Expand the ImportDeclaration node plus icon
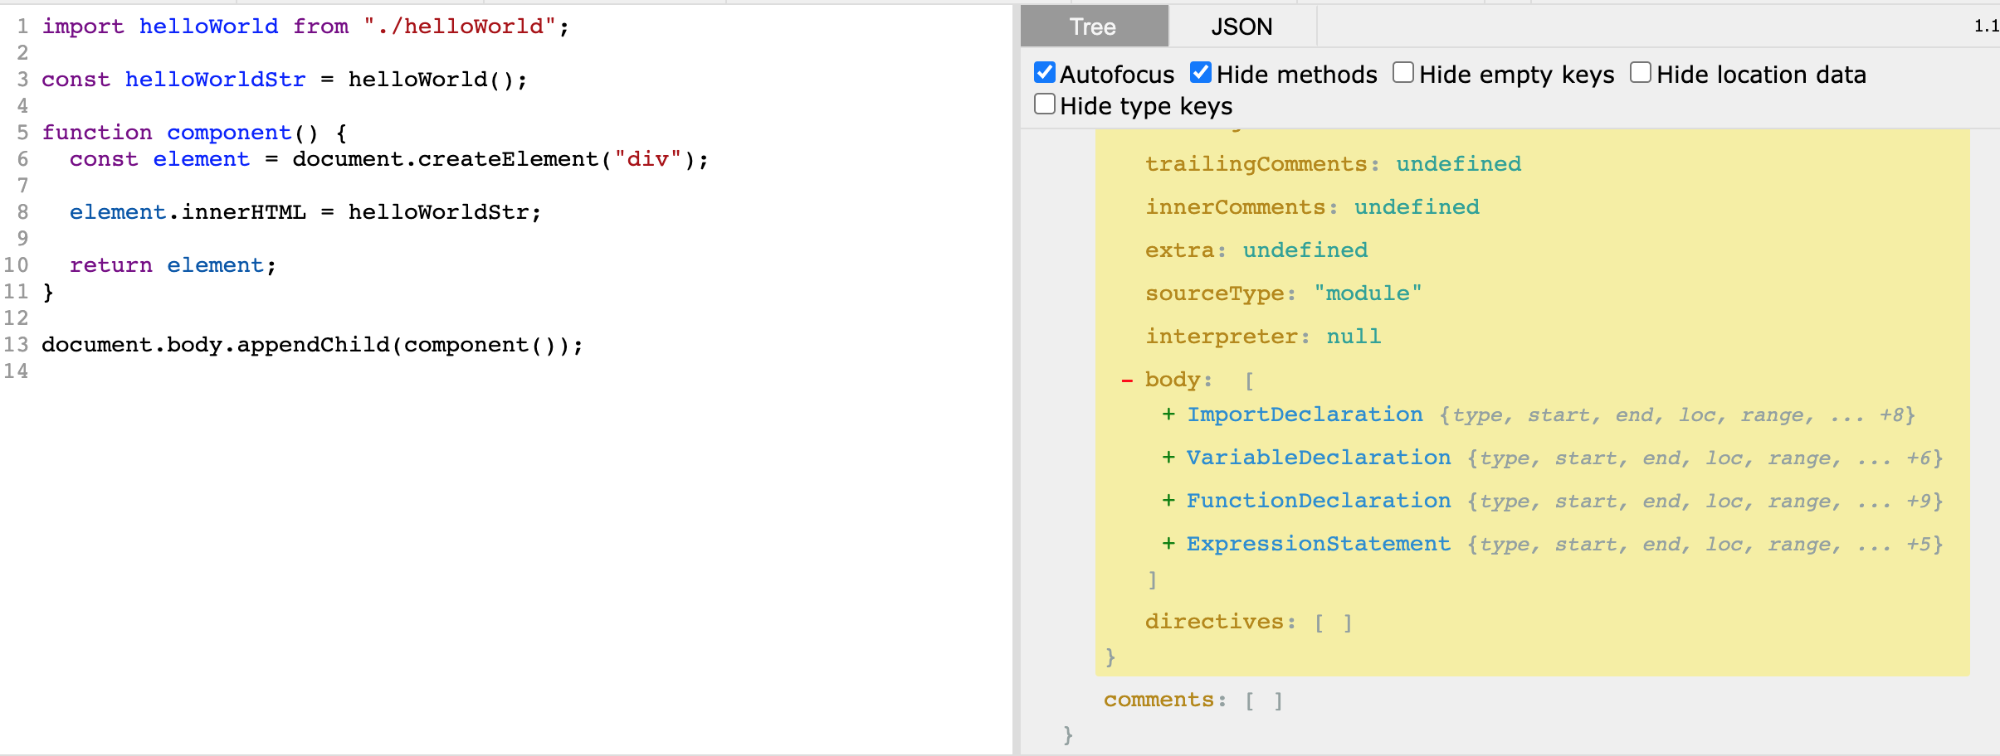Viewport: 2000px width, 756px height. pos(1168,414)
